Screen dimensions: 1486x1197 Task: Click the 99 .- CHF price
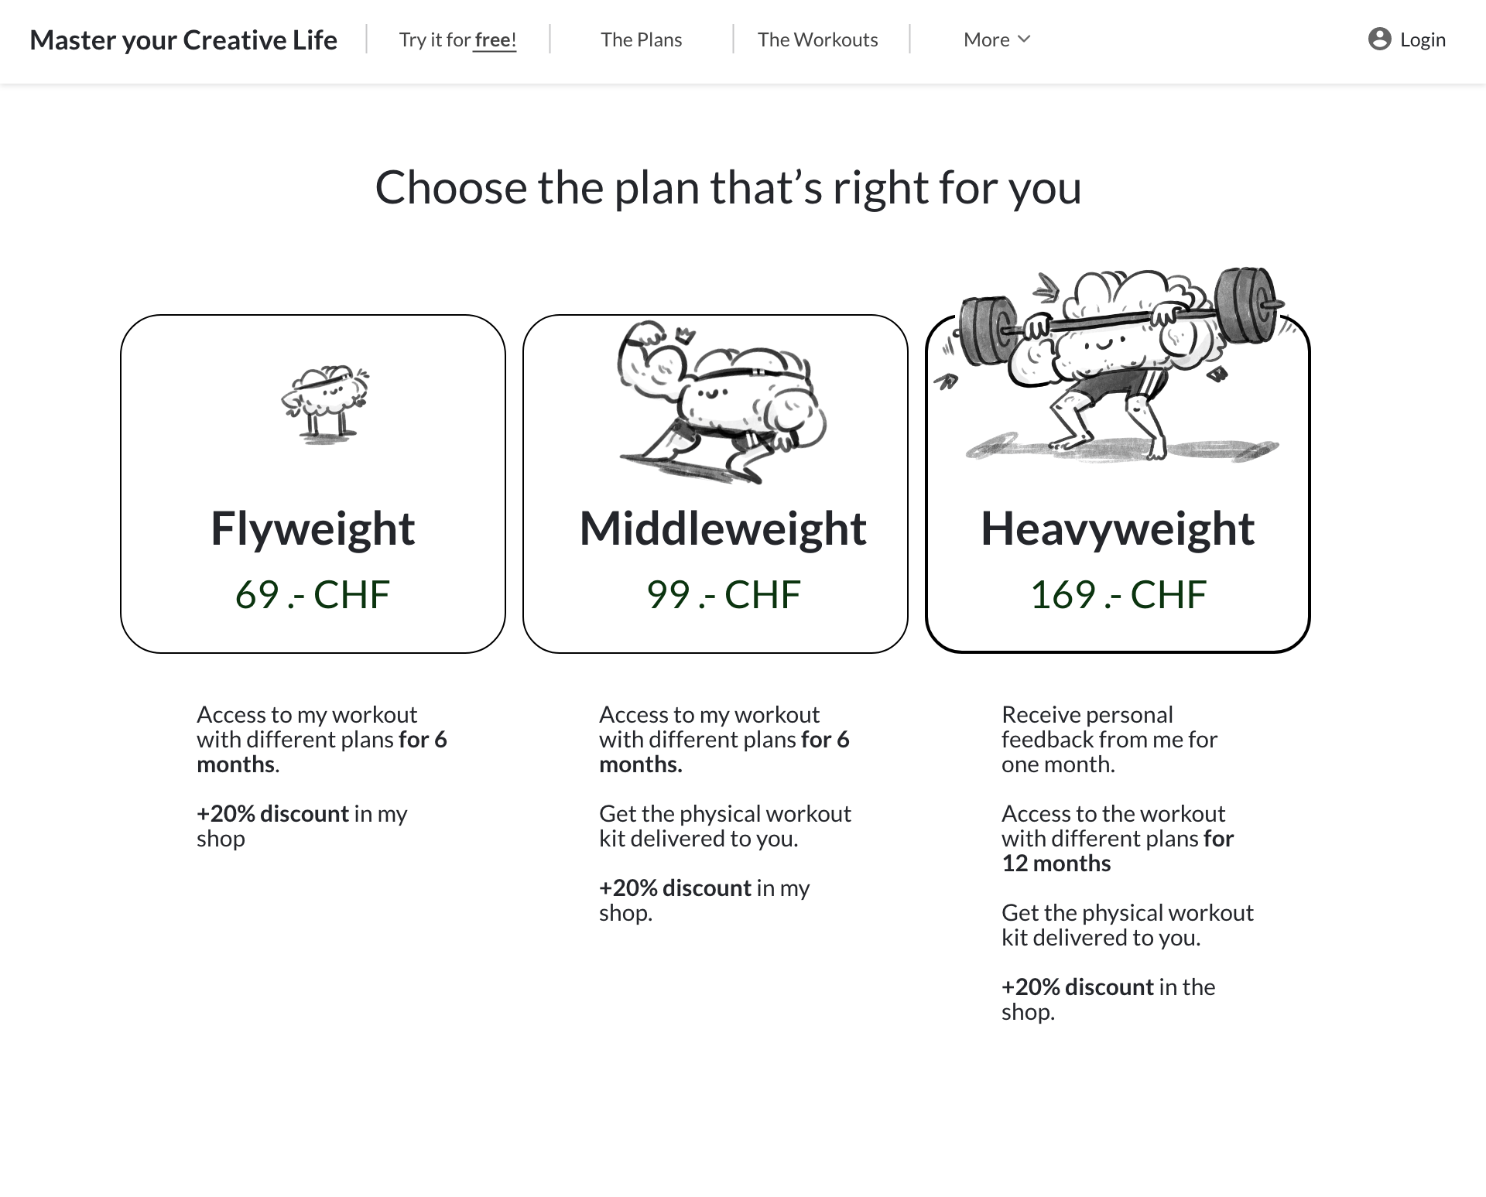tap(723, 594)
